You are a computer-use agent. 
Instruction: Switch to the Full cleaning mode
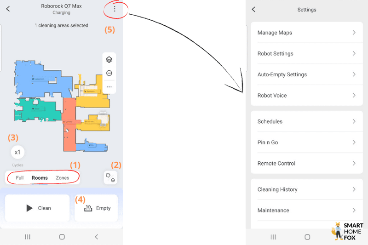click(x=20, y=178)
